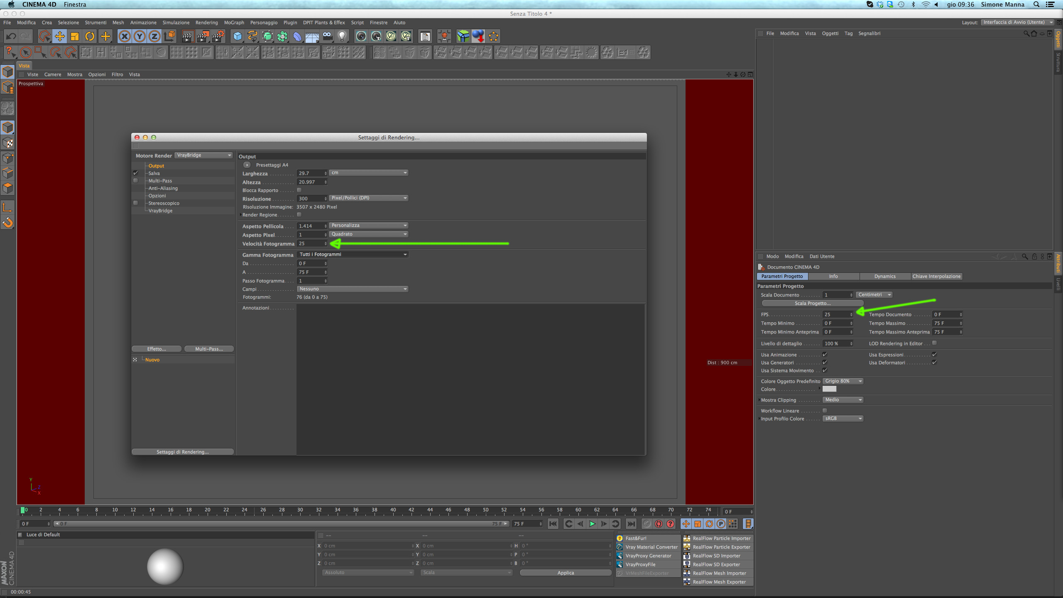Click the Colore swatch in project parameters
Viewport: 1063px width, 598px height.
829,389
